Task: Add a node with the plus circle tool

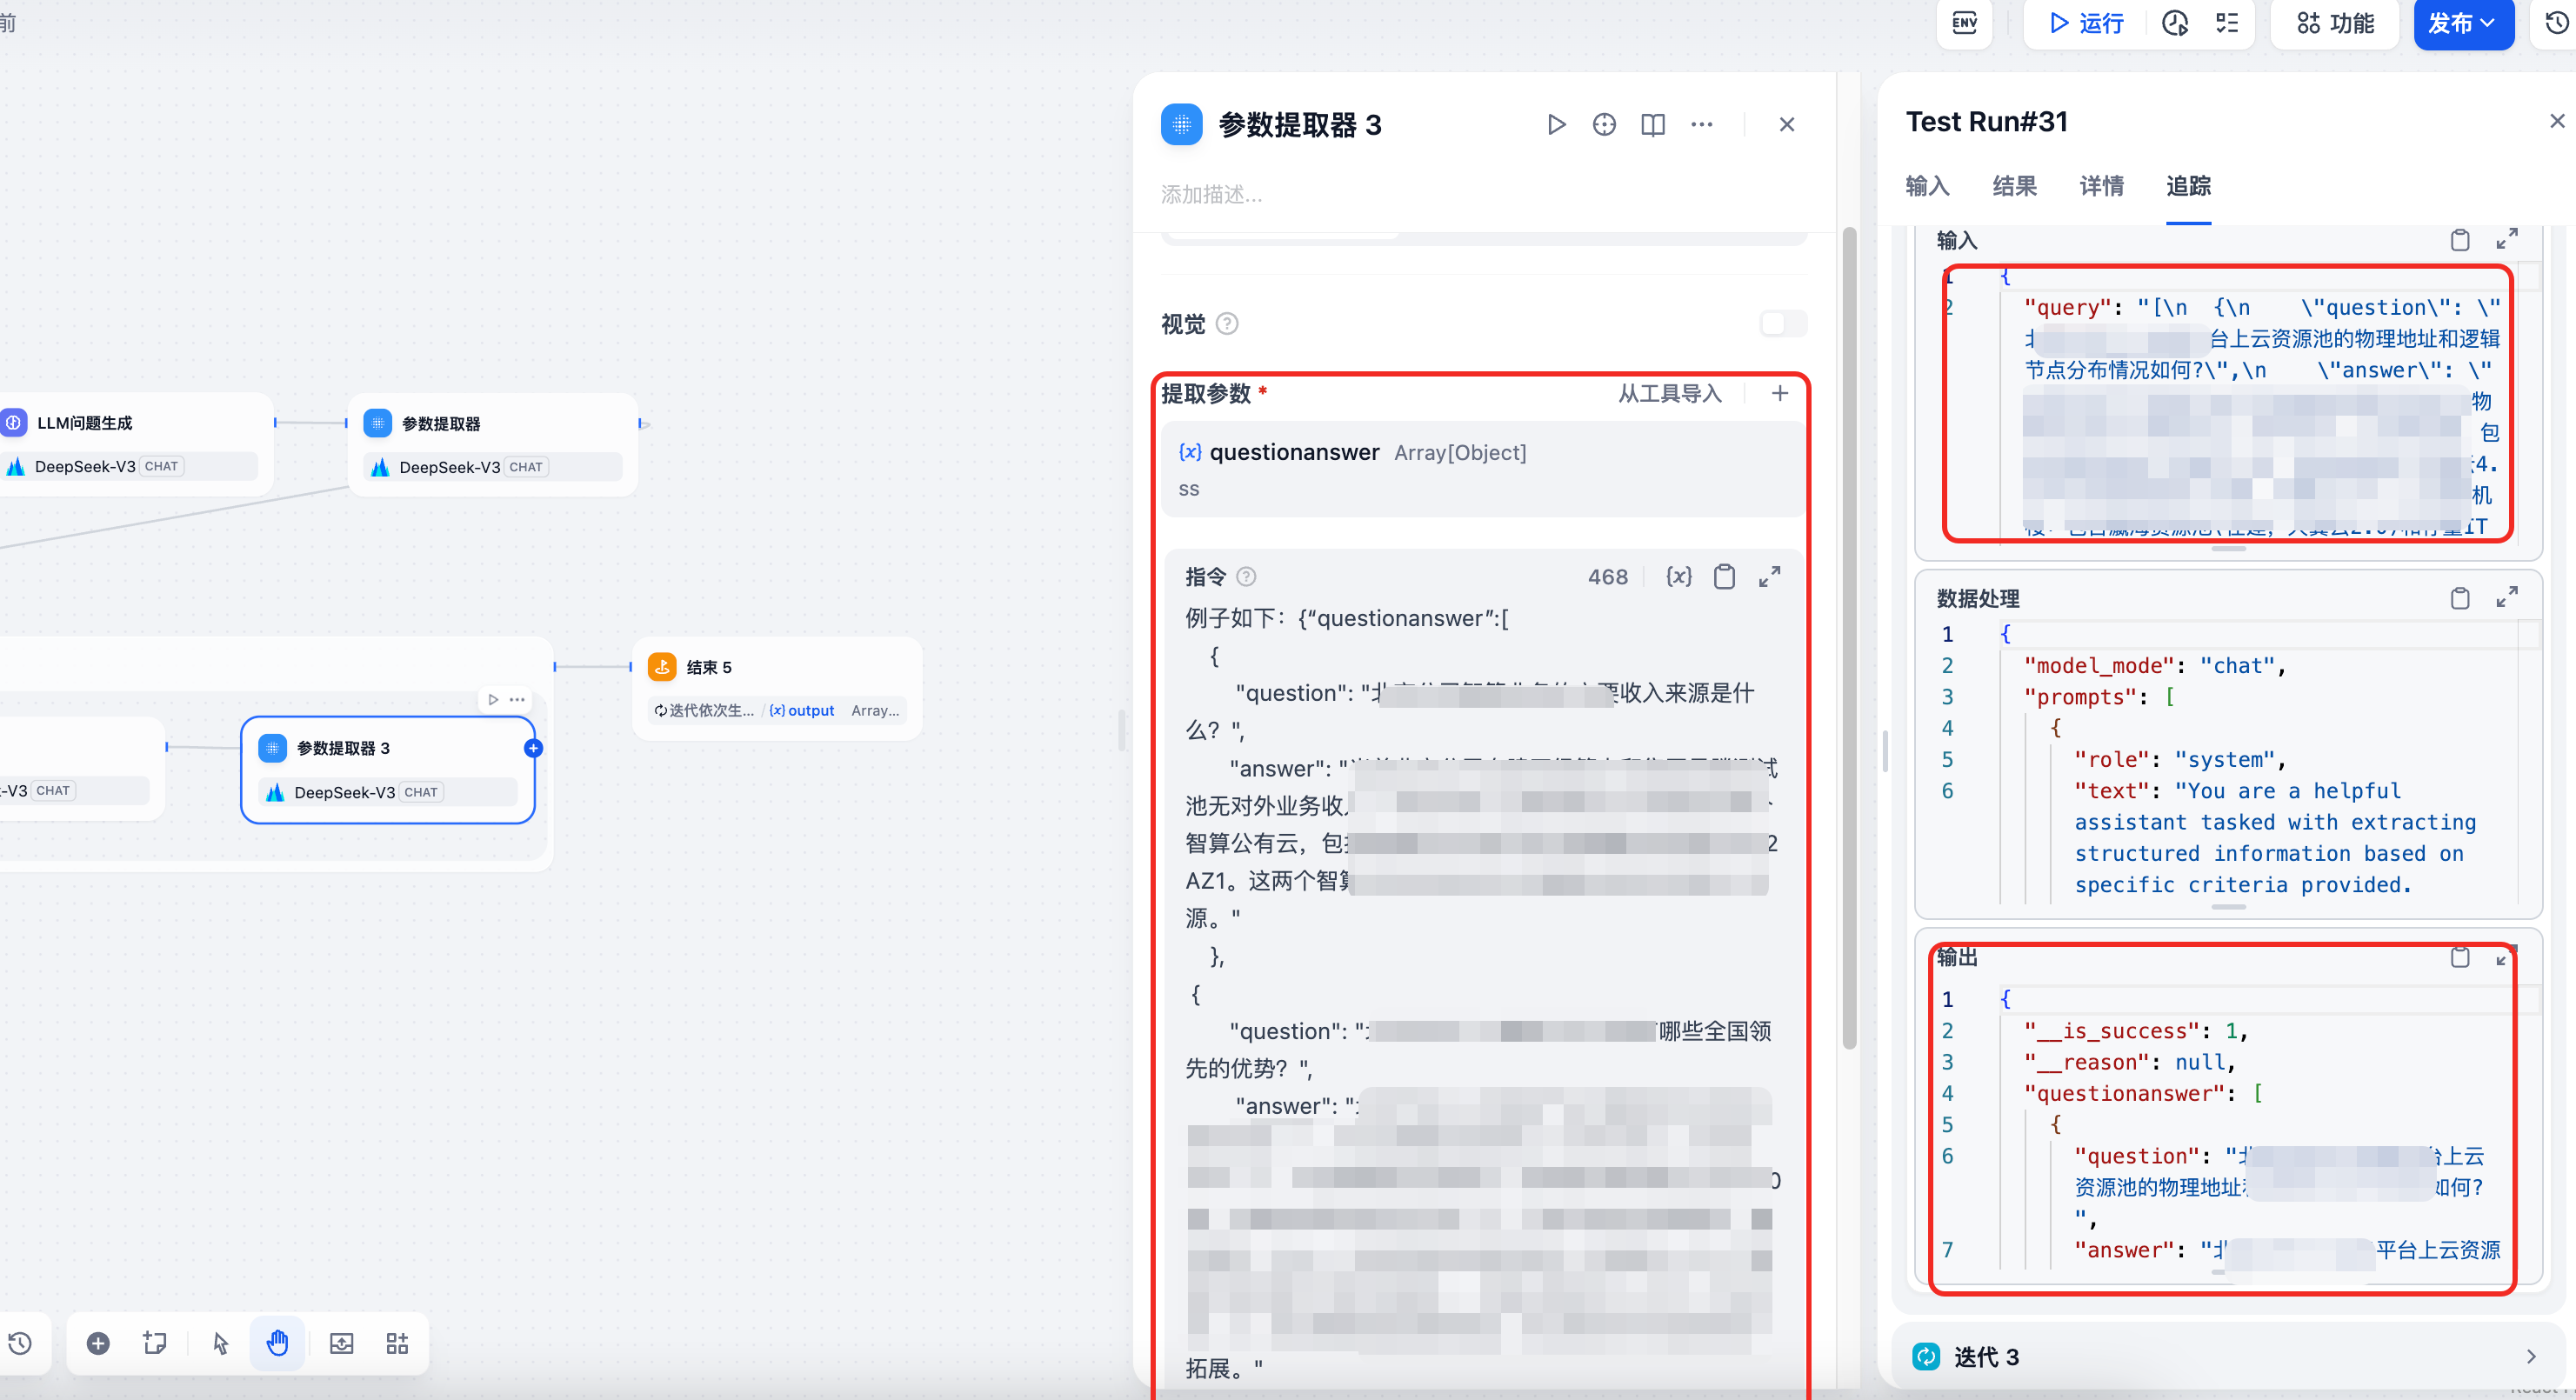Action: pos(98,1343)
